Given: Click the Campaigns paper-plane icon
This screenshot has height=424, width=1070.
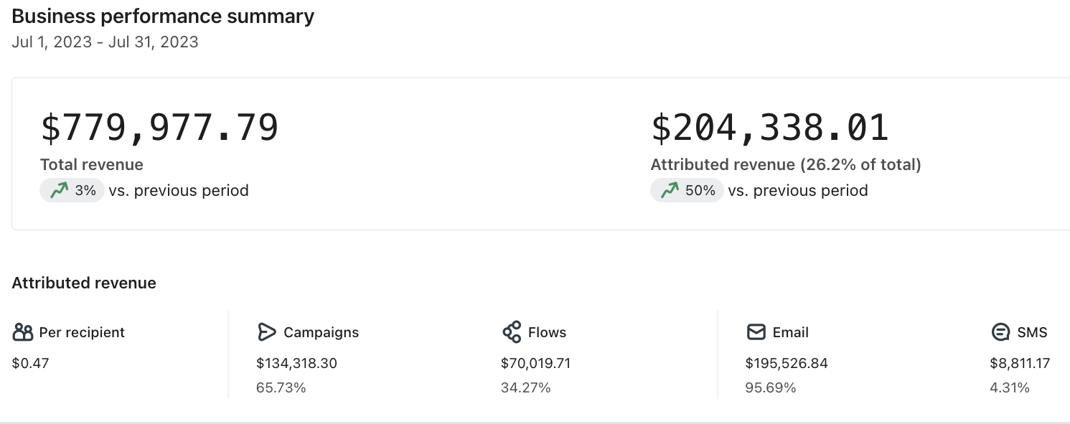Looking at the screenshot, I should [x=266, y=332].
